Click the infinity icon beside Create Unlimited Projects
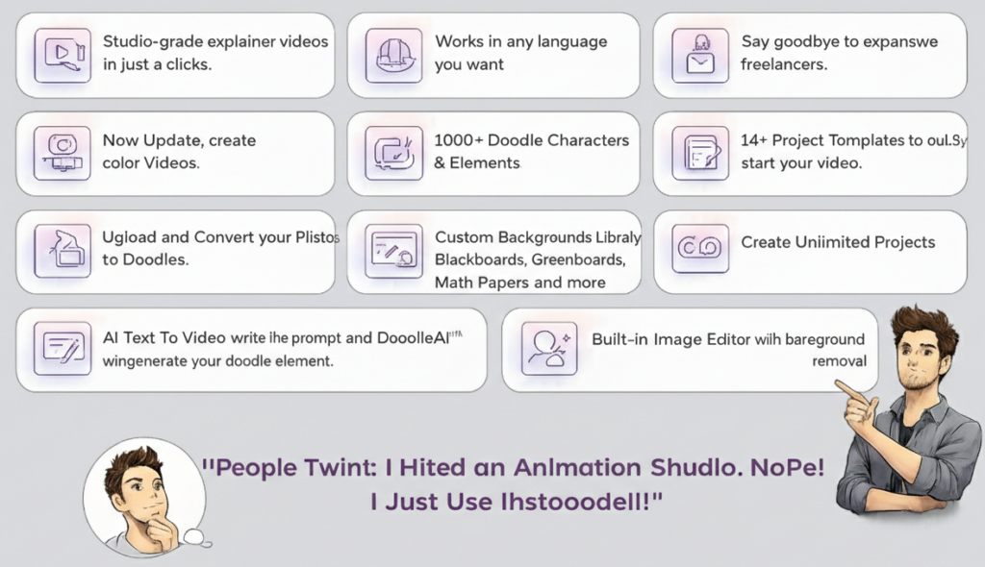Screen dimensions: 985x567 point(700,248)
